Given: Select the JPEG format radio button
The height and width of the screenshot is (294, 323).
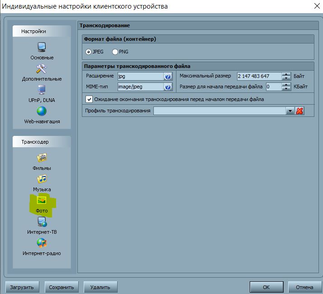Looking at the screenshot, I should coord(89,52).
